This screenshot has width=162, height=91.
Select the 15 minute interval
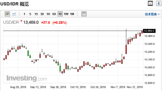(36, 14)
